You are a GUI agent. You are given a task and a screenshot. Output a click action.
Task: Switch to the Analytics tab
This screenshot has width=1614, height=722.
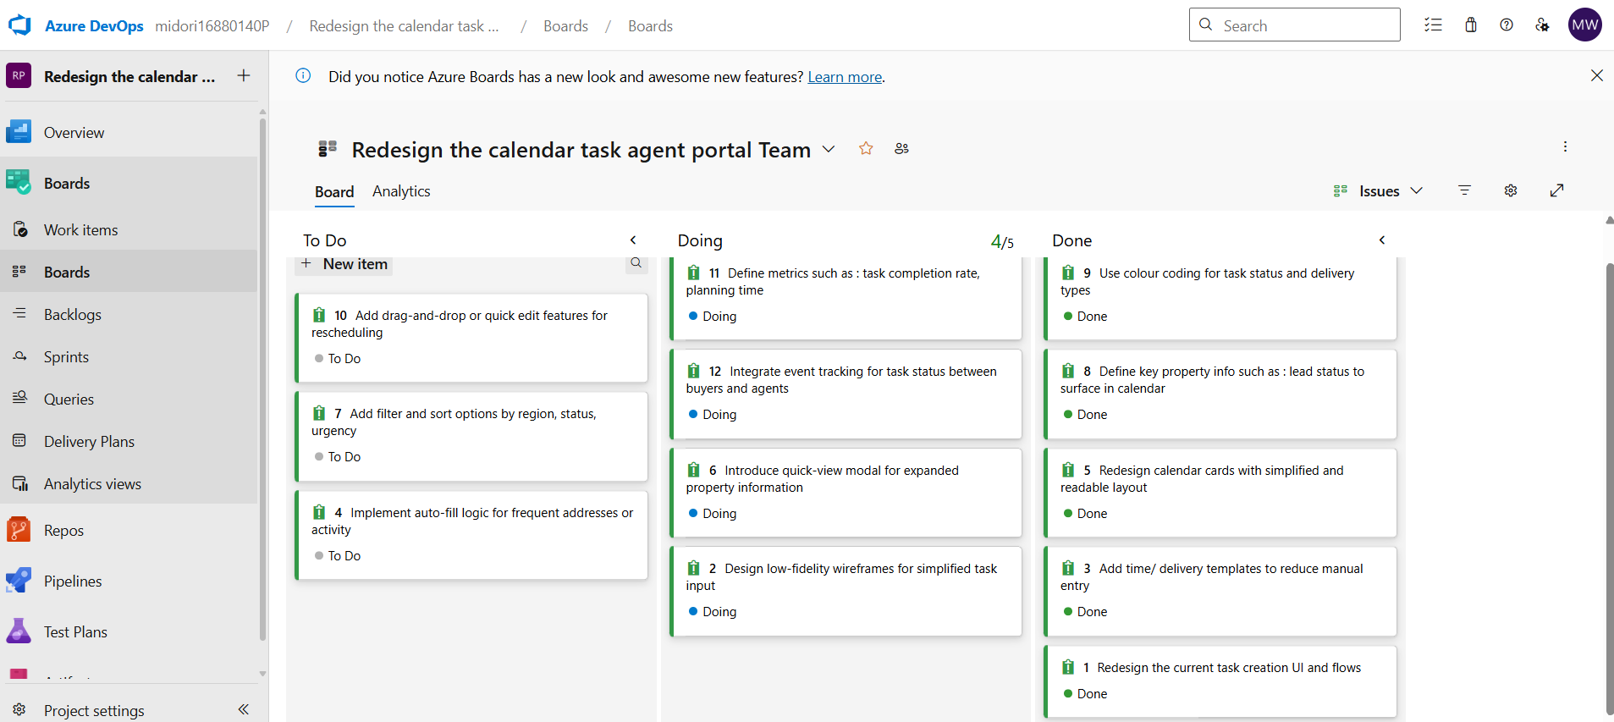(x=401, y=191)
